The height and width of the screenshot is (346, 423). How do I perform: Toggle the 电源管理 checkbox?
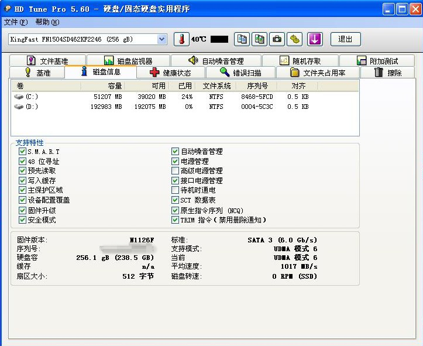point(175,161)
